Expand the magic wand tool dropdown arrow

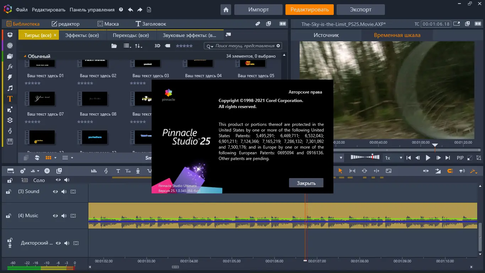click(478, 172)
